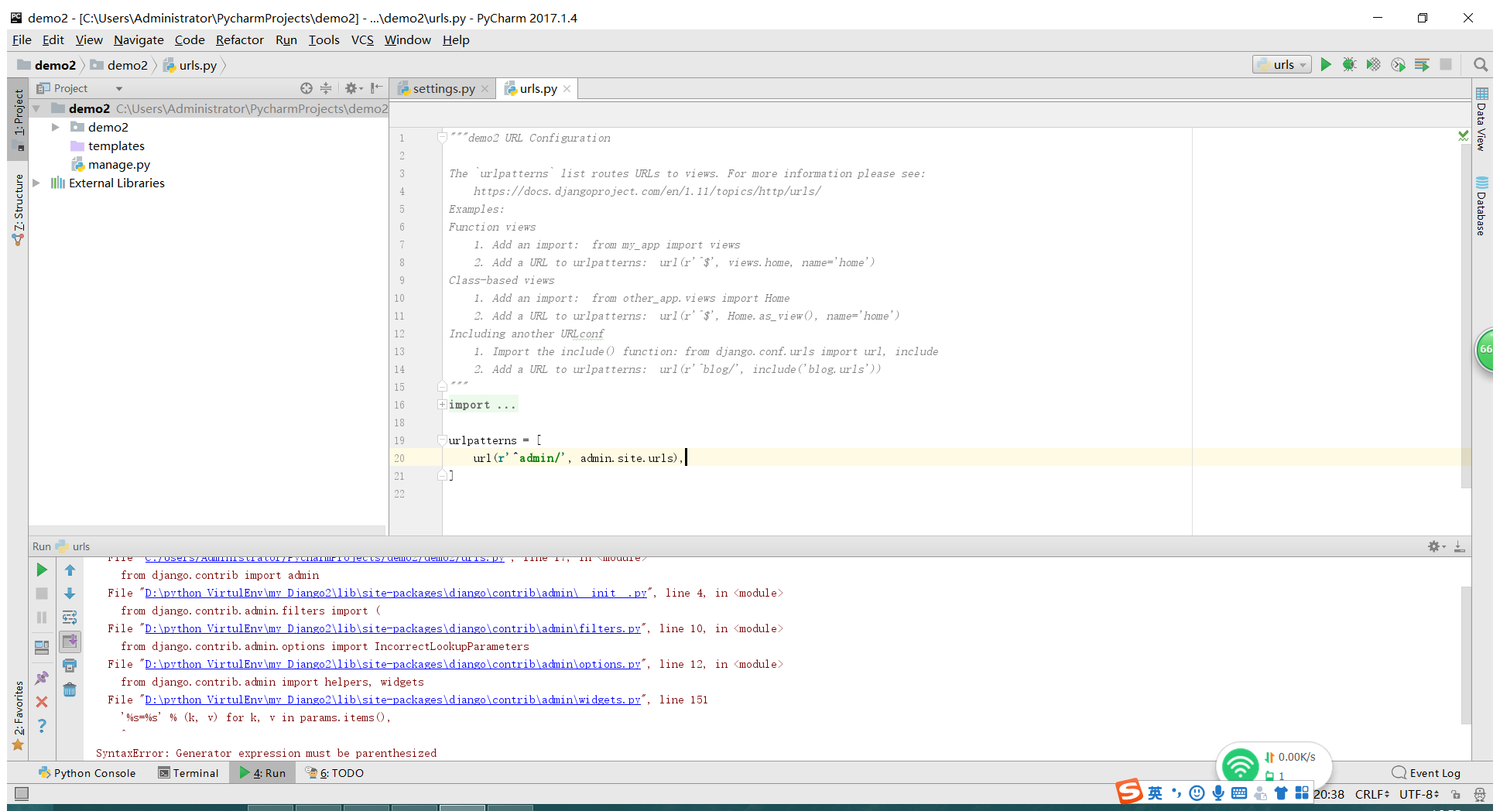Viewport: 1500px width, 811px height.
Task: Pin the Run tab
Action: point(42,678)
